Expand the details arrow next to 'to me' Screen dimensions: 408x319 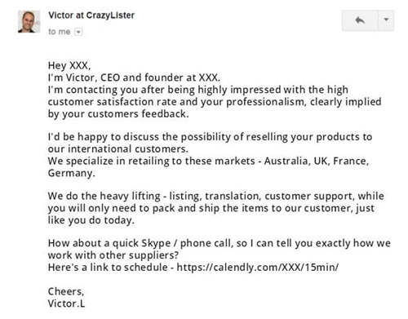pyautogui.click(x=78, y=32)
